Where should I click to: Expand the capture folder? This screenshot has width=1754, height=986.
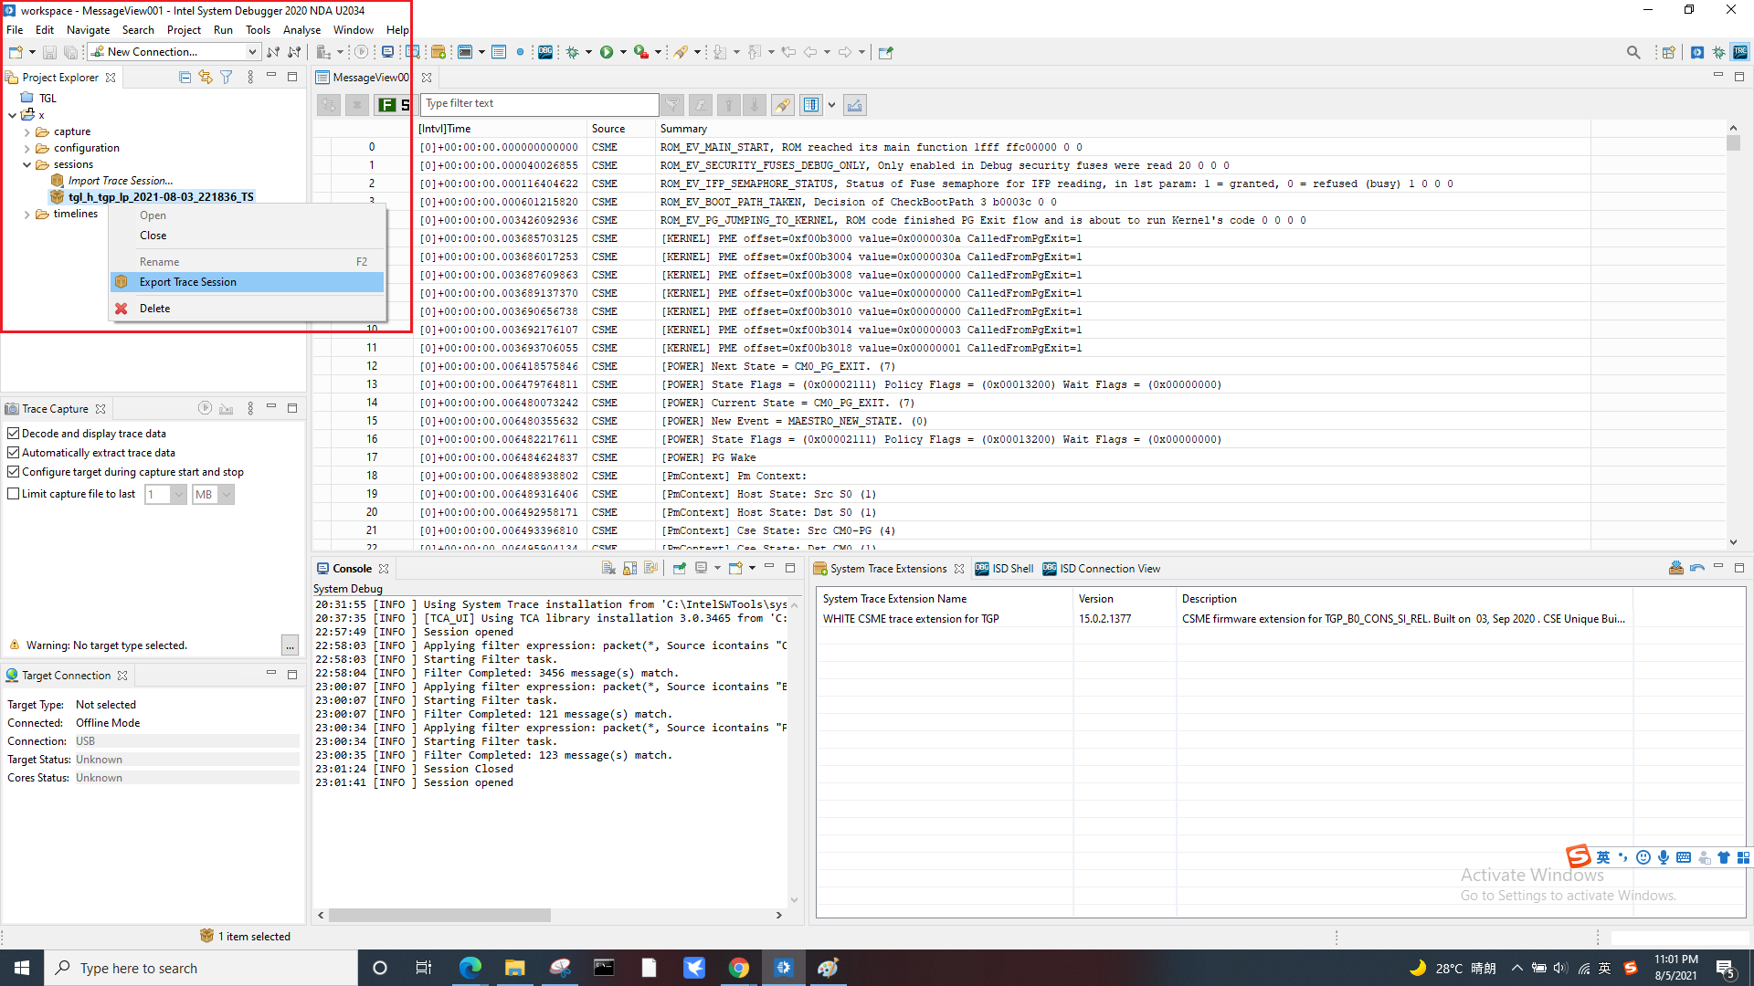pyautogui.click(x=28, y=131)
